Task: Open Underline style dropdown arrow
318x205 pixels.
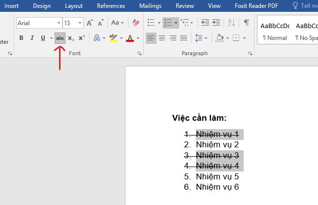Action: 51,38
